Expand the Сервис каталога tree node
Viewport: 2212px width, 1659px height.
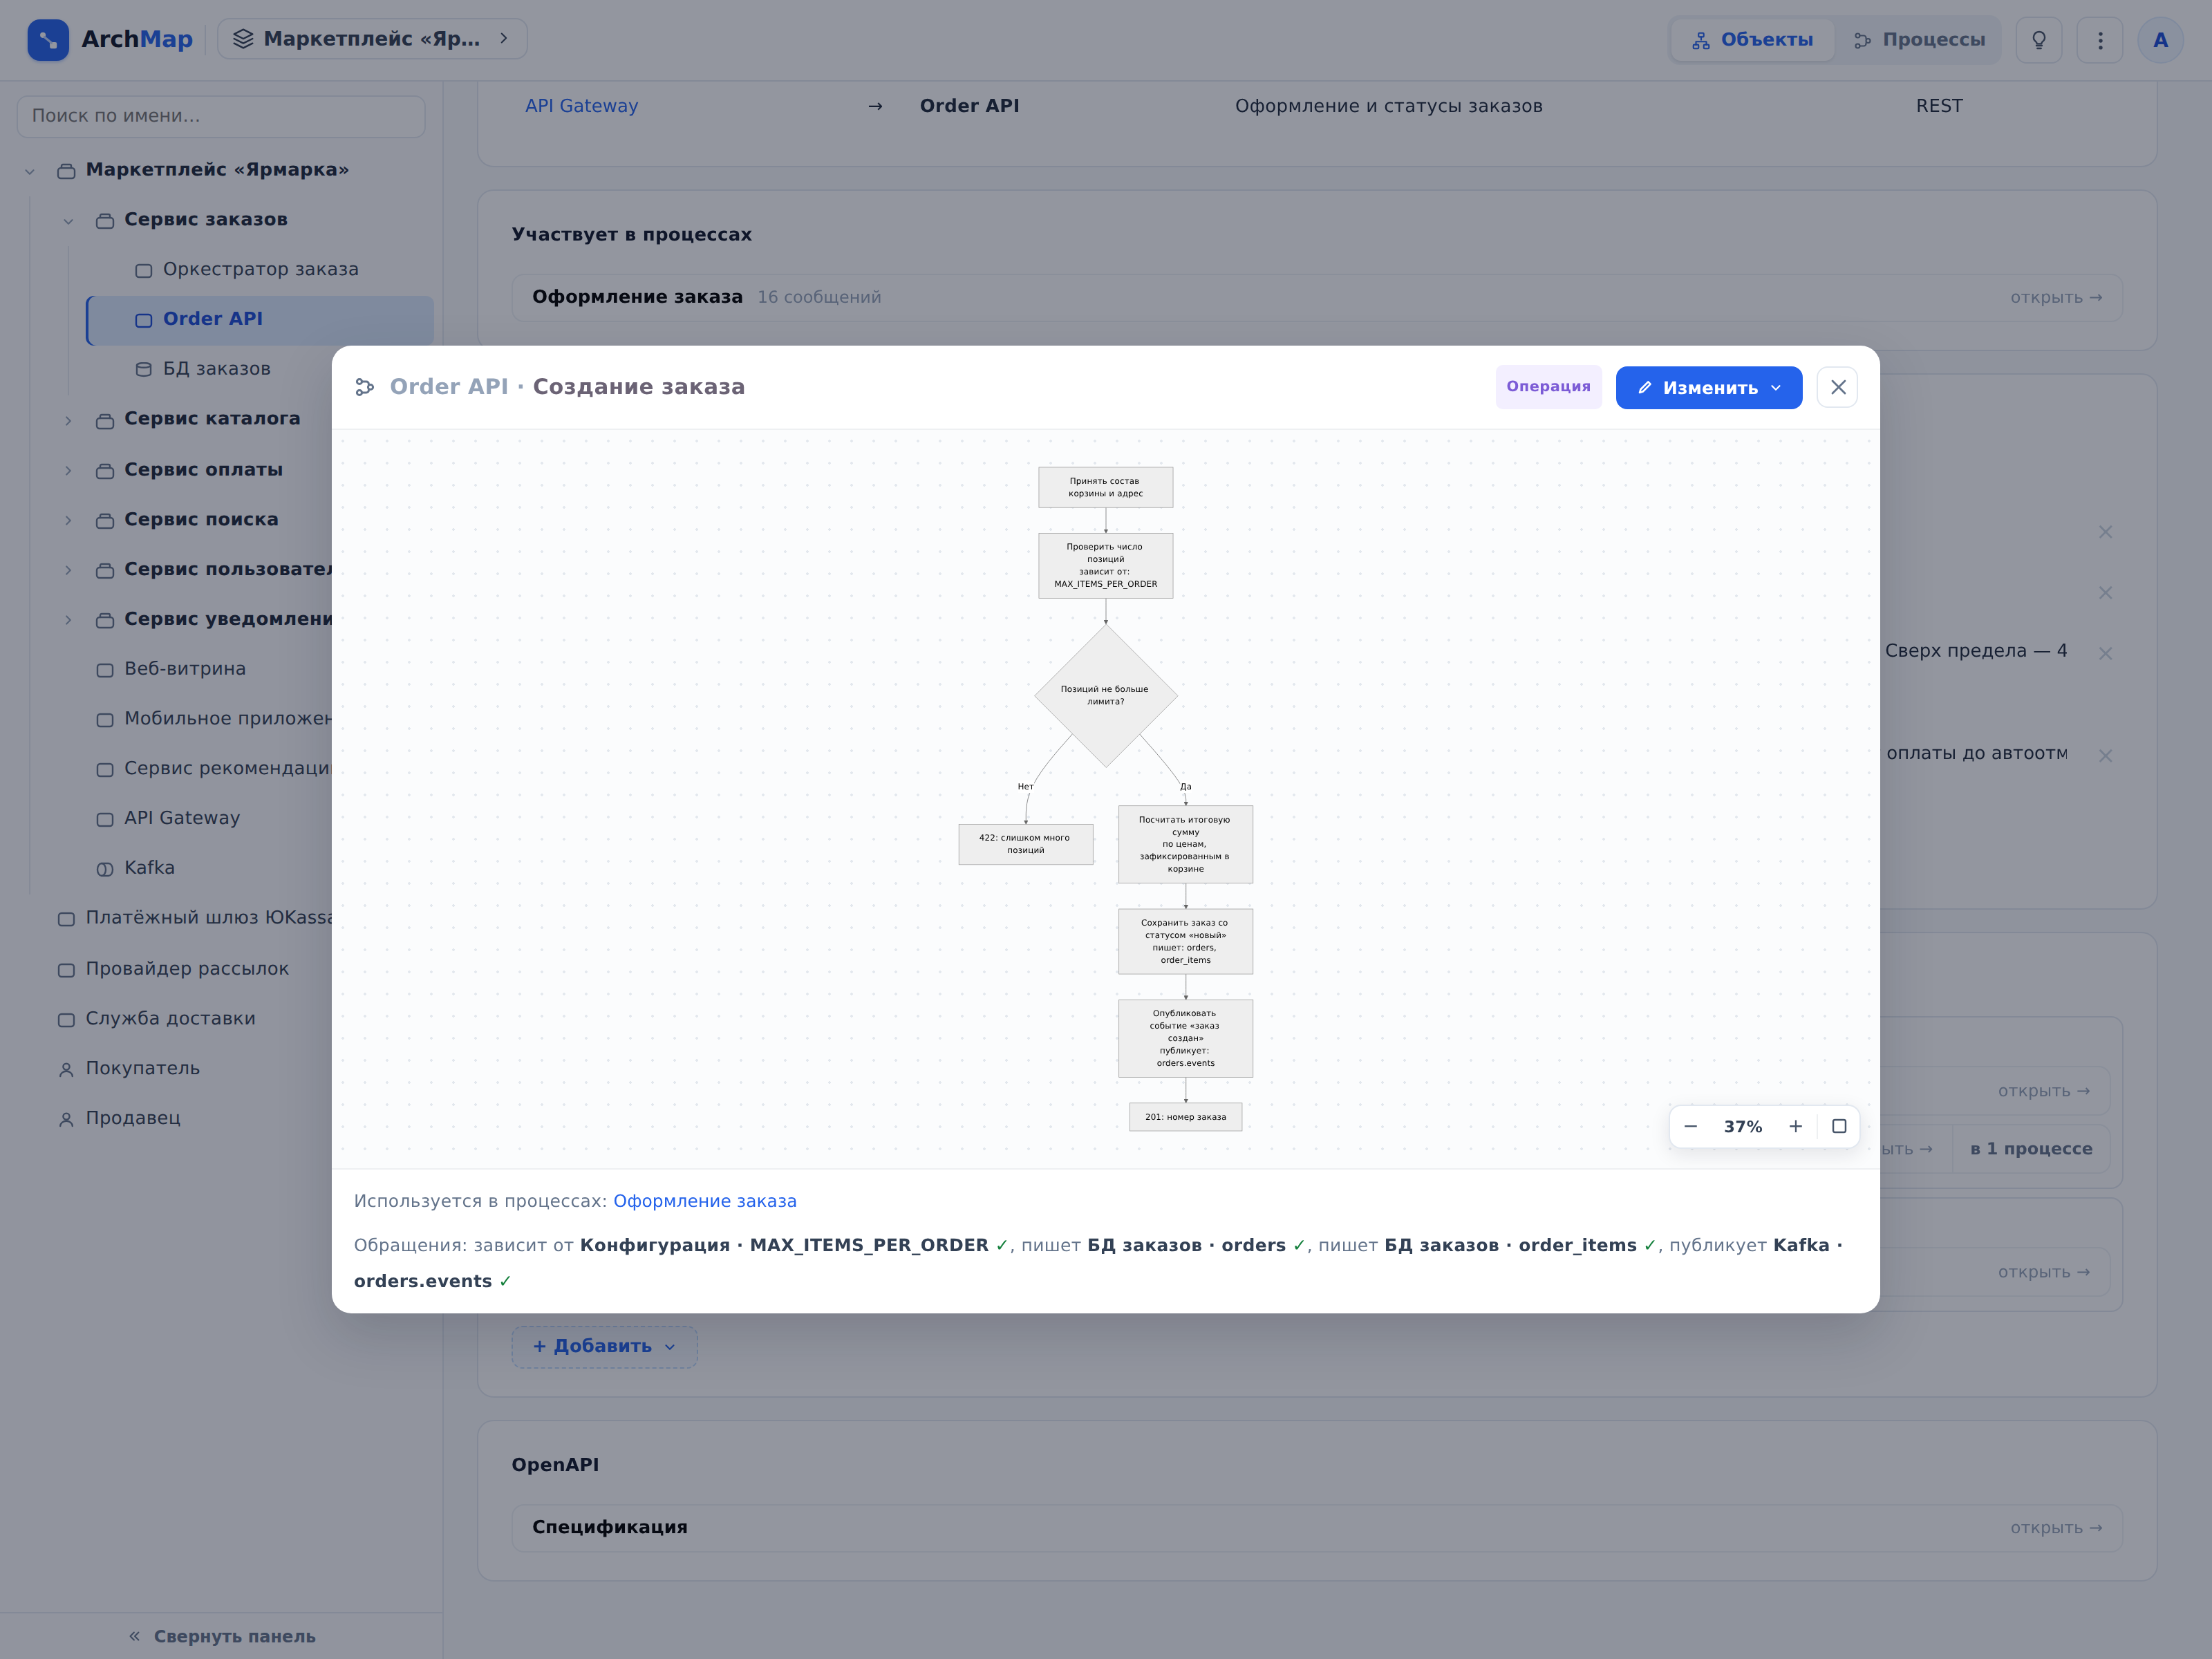[68, 420]
